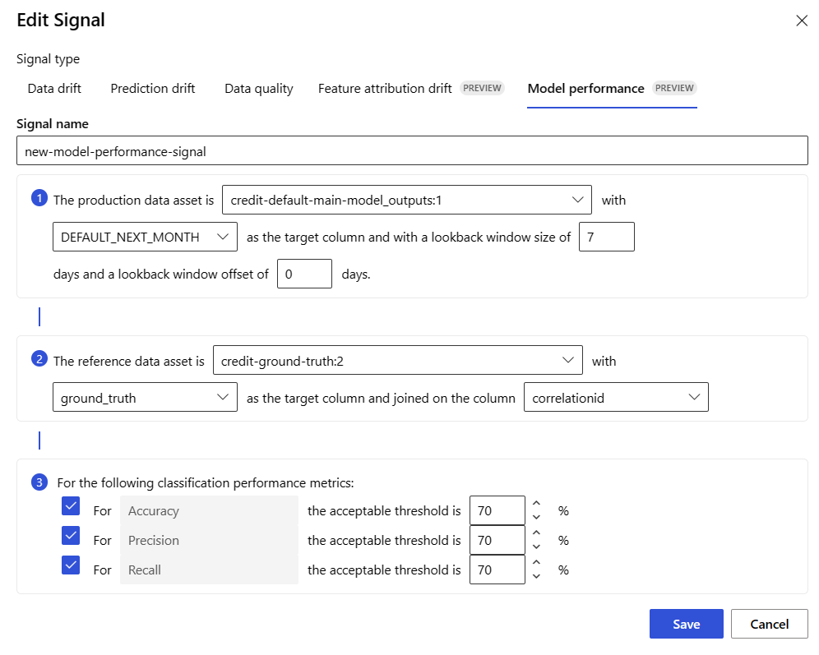Image resolution: width=819 pixels, height=655 pixels.
Task: Decrease the Recall threshold with down arrow
Action: click(536, 576)
